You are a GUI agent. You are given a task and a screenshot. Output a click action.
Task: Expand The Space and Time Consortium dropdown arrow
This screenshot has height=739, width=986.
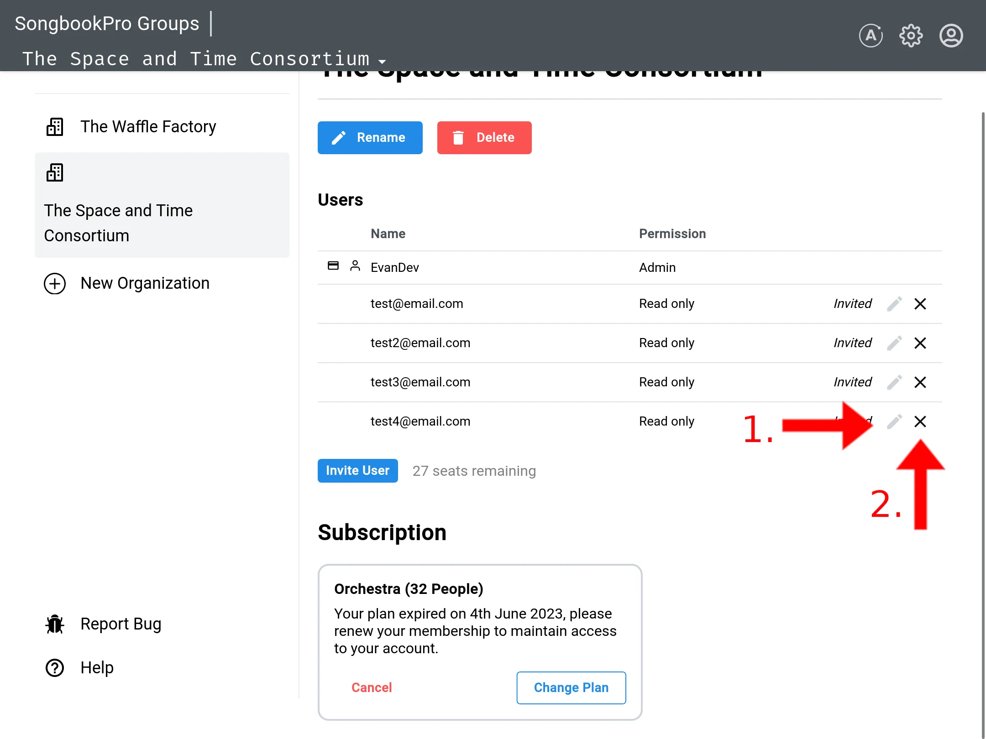[x=382, y=61]
